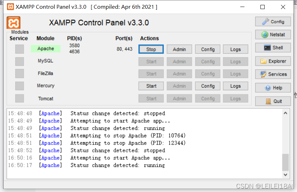Open the MySQL Config button
The height and width of the screenshot is (192, 297).
(x=208, y=62)
